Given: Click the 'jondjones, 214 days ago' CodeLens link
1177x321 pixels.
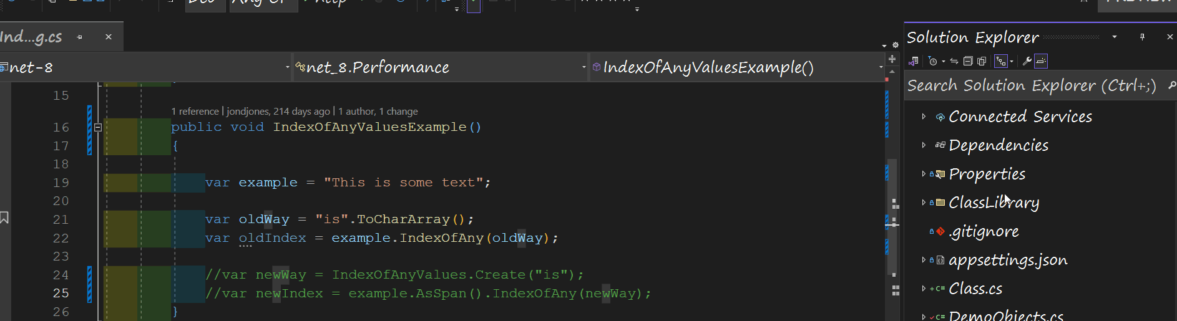Looking at the screenshot, I should point(278,112).
